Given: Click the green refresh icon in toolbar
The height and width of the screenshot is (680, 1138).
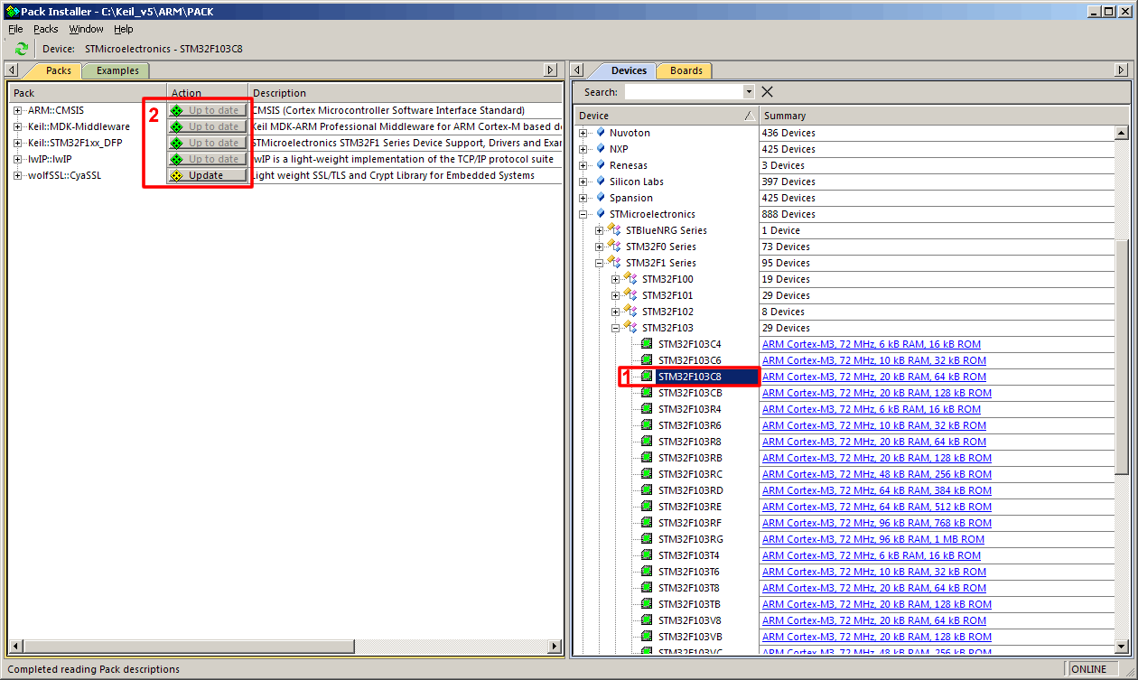Looking at the screenshot, I should point(22,49).
